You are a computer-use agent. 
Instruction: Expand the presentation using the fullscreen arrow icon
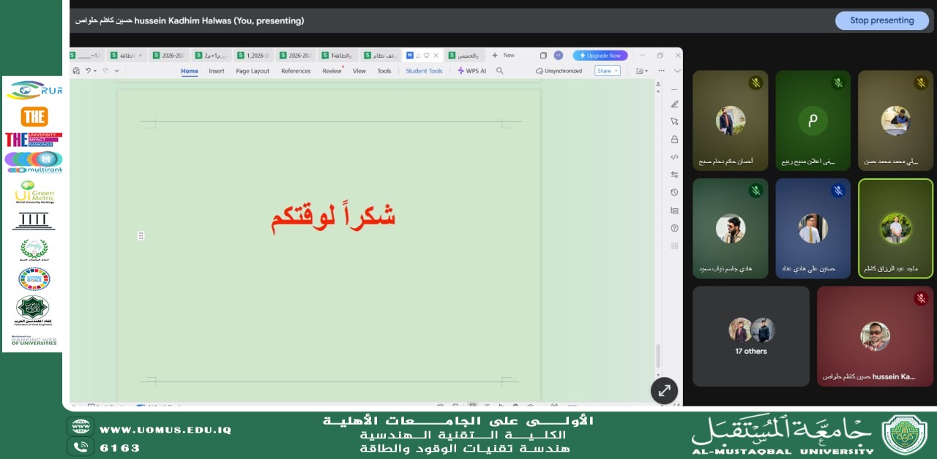(664, 390)
